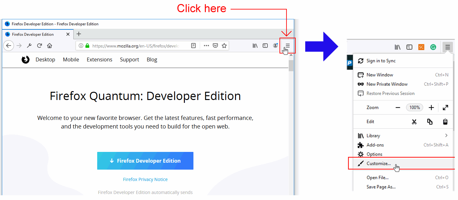The image size is (458, 200).
Task: Select New Window menu entry
Action: click(403, 75)
